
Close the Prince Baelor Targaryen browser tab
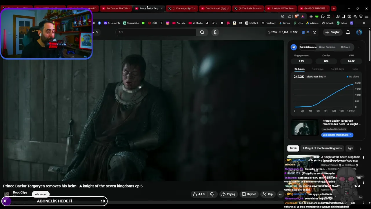click(162, 8)
